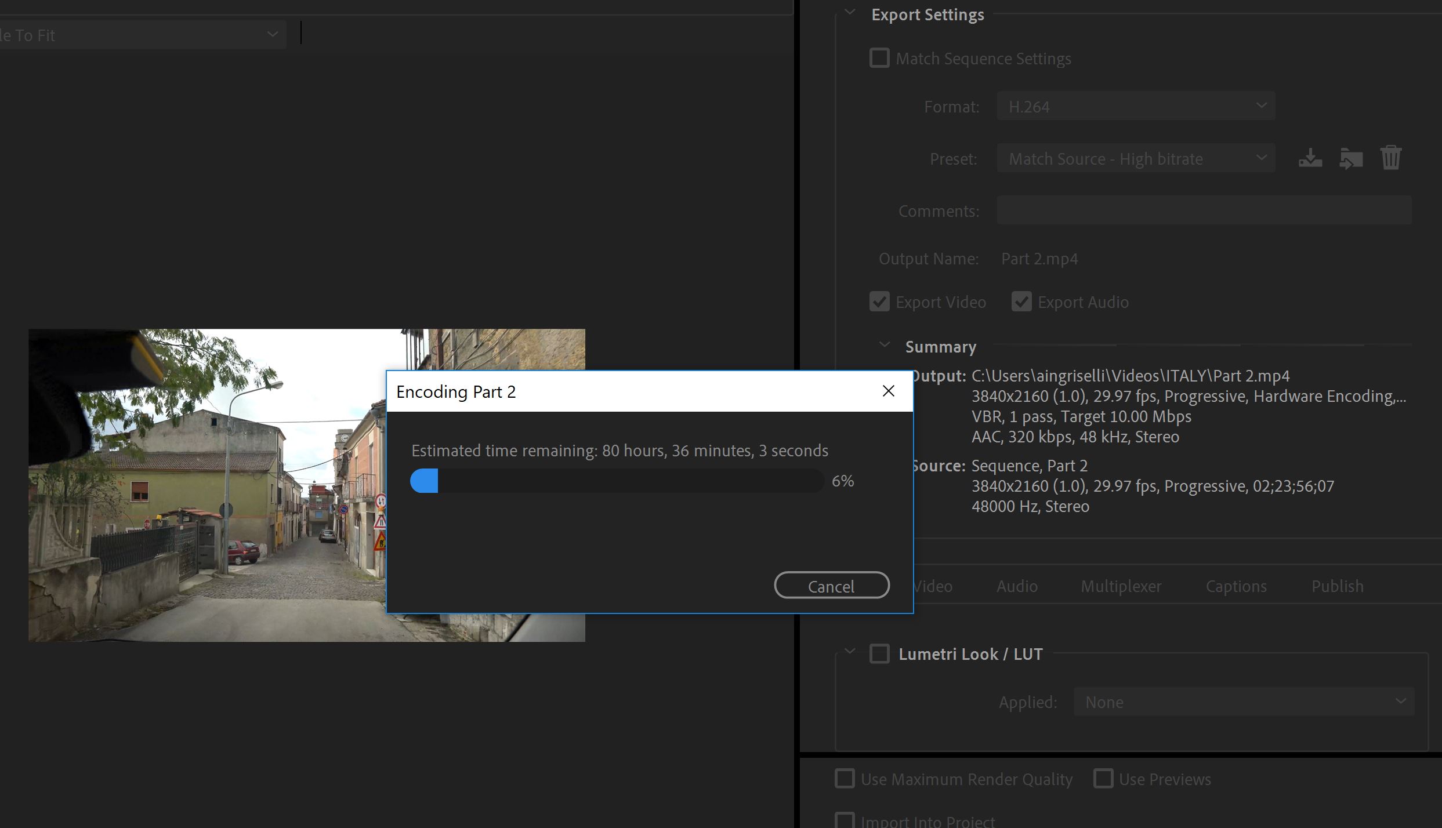Click the import preset icon

coord(1350,158)
